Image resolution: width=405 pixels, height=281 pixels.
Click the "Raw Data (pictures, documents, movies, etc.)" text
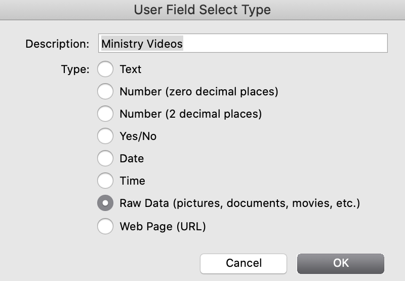pyautogui.click(x=239, y=204)
